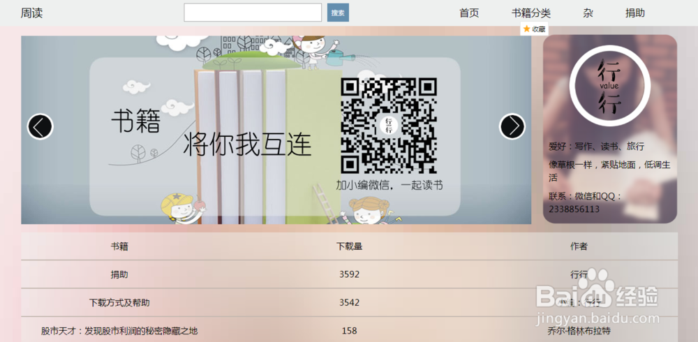Click the next slide arrow on banner
The width and height of the screenshot is (698, 342).
click(512, 126)
